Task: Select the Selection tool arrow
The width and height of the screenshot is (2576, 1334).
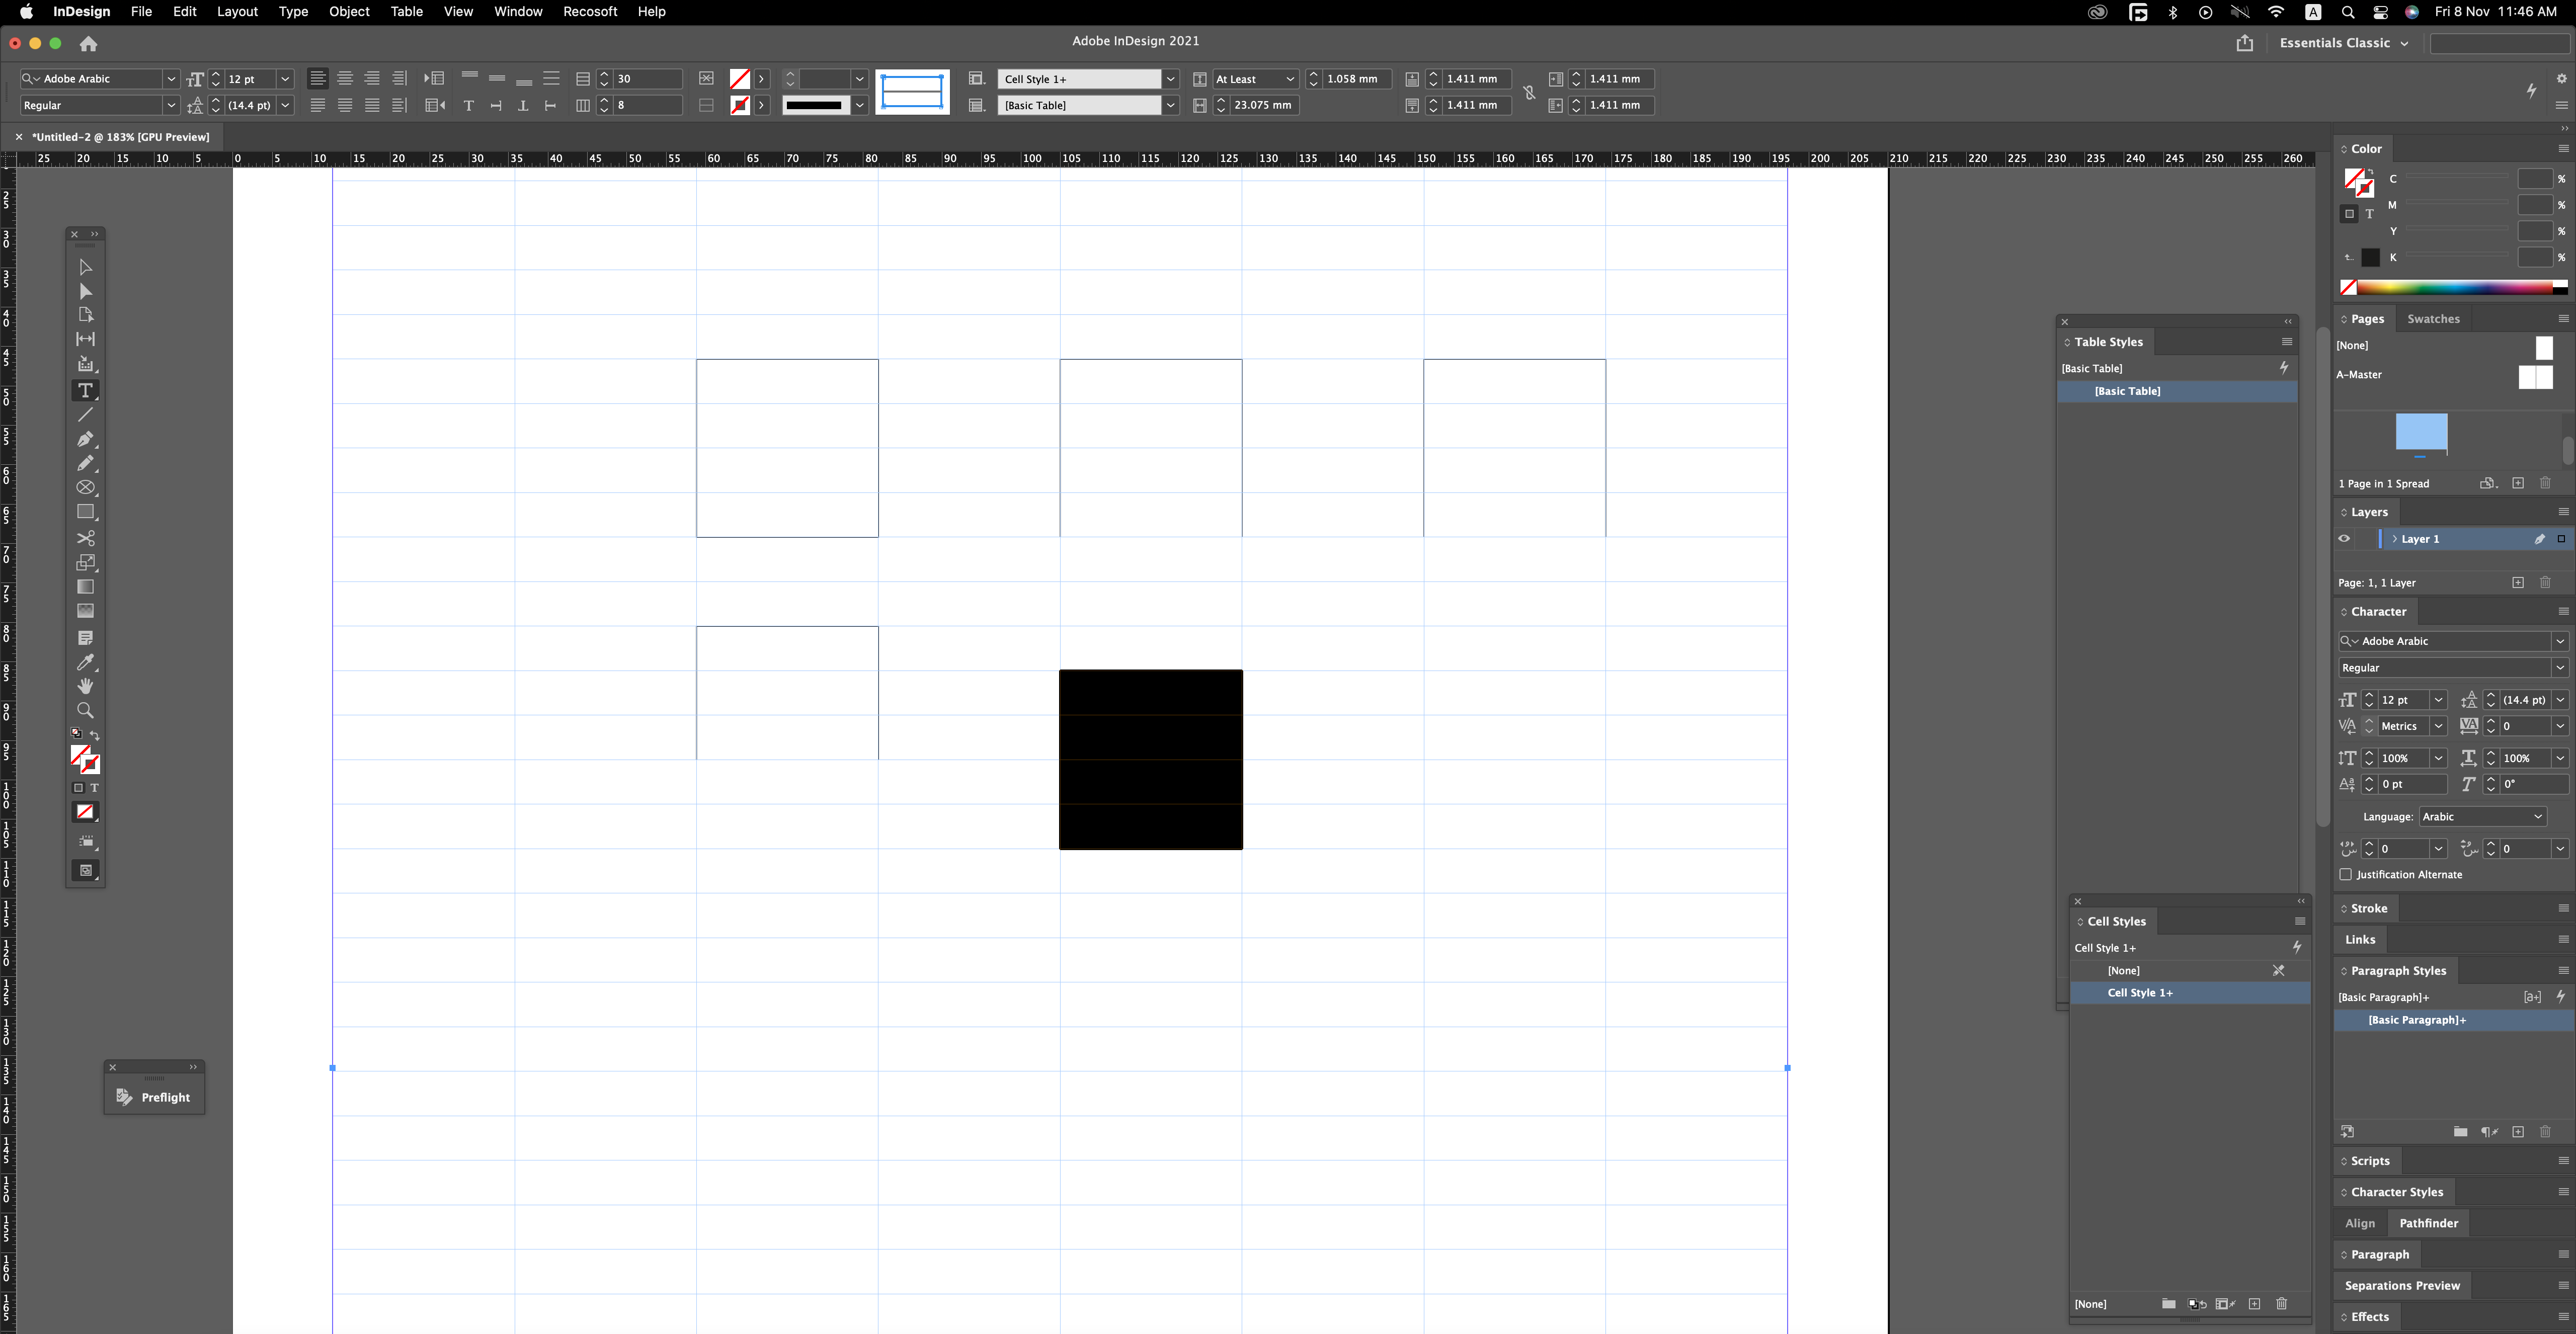Action: click(85, 267)
